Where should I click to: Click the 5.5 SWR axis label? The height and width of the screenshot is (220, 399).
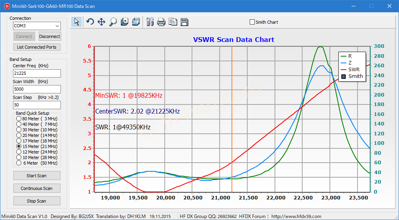(x=87, y=61)
